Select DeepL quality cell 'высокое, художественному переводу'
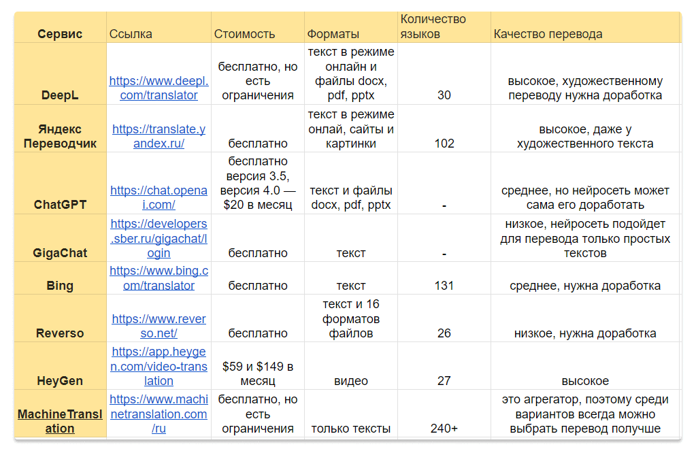 586,73
